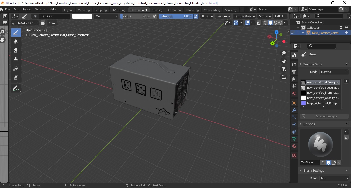Toggle show gizmo button
Image resolution: width=351 pixels, height=188 pixels.
coord(236,23)
